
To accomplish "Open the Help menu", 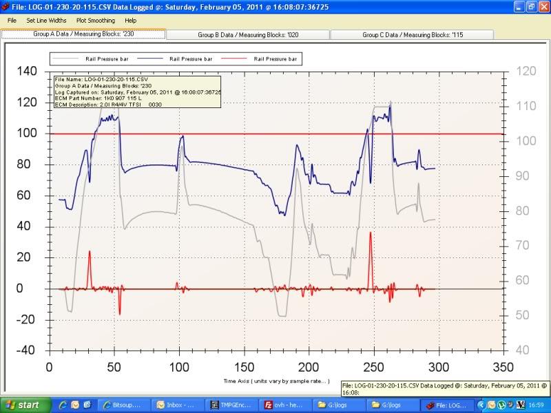I will click(131, 21).
